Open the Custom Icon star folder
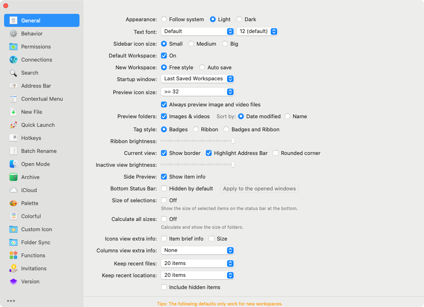This screenshot has width=424, height=307. 13,230
